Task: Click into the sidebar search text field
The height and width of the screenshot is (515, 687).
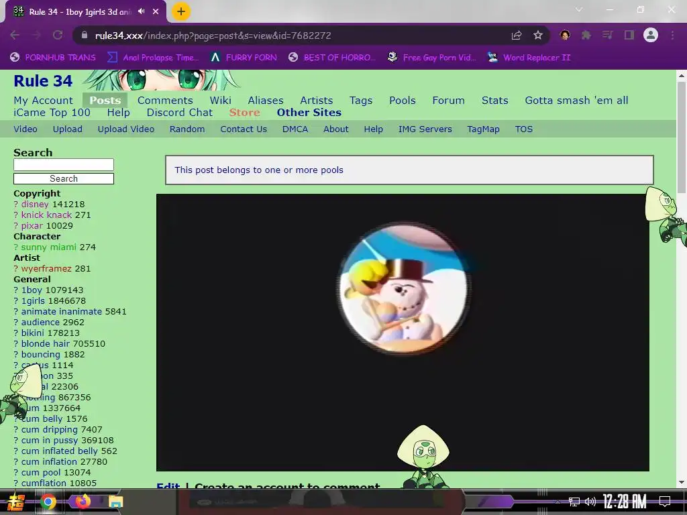Action: [x=64, y=164]
